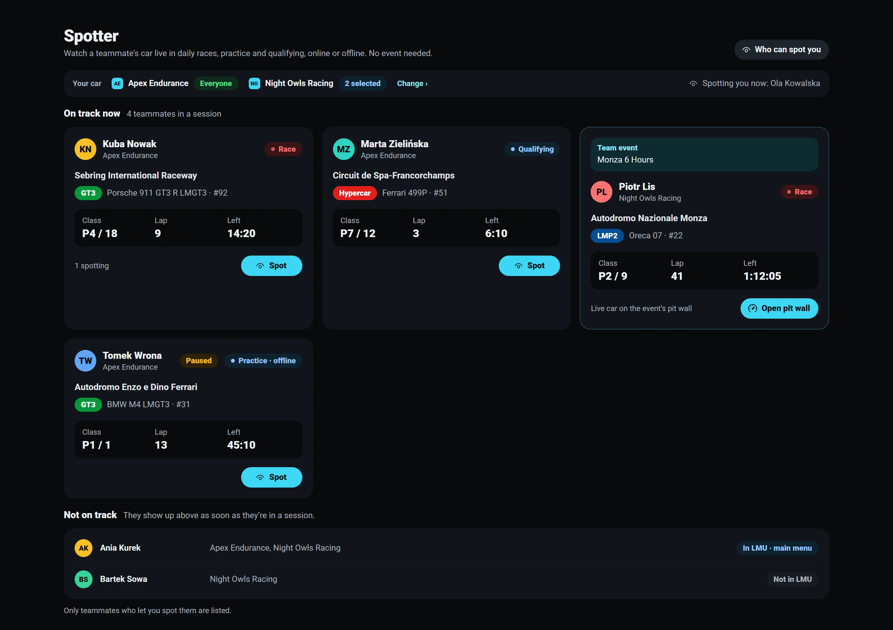Click 'Circuit de Spa-Francorchamps' track name
893x630 pixels.
394,176
